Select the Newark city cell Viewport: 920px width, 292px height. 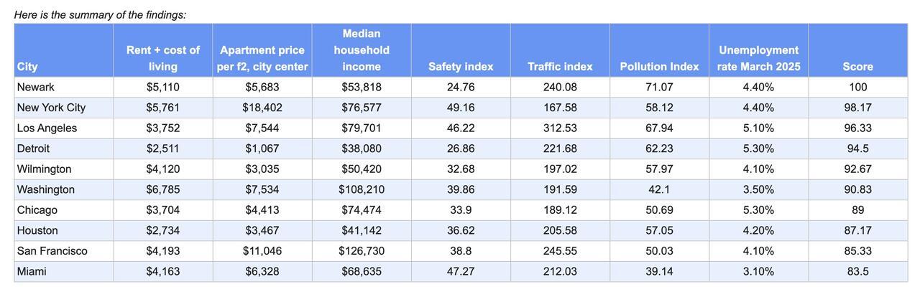36,88
